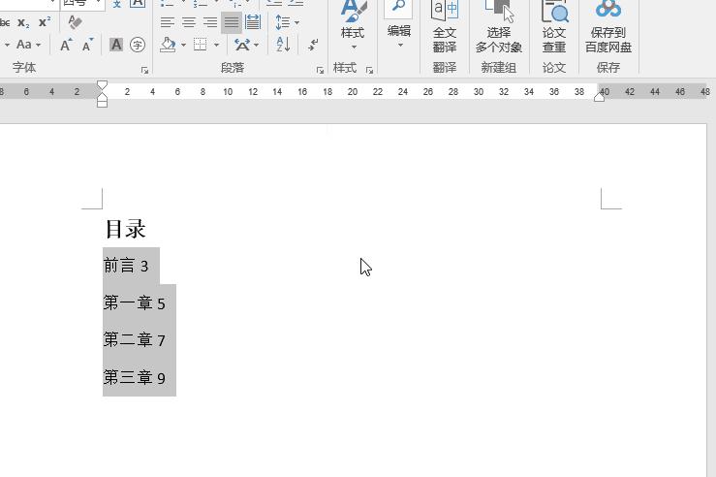
Task: Toggle justify alignment
Action: point(232,22)
